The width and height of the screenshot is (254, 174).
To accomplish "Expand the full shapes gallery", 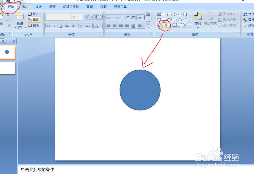I will coord(190,25).
